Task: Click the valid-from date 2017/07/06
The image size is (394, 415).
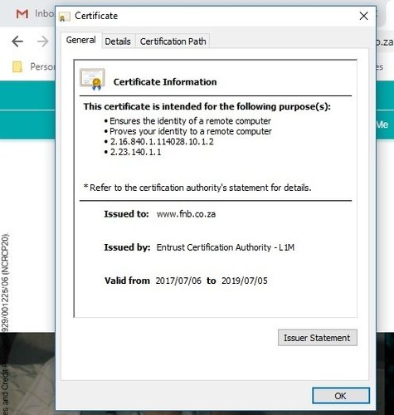Action: pos(178,281)
